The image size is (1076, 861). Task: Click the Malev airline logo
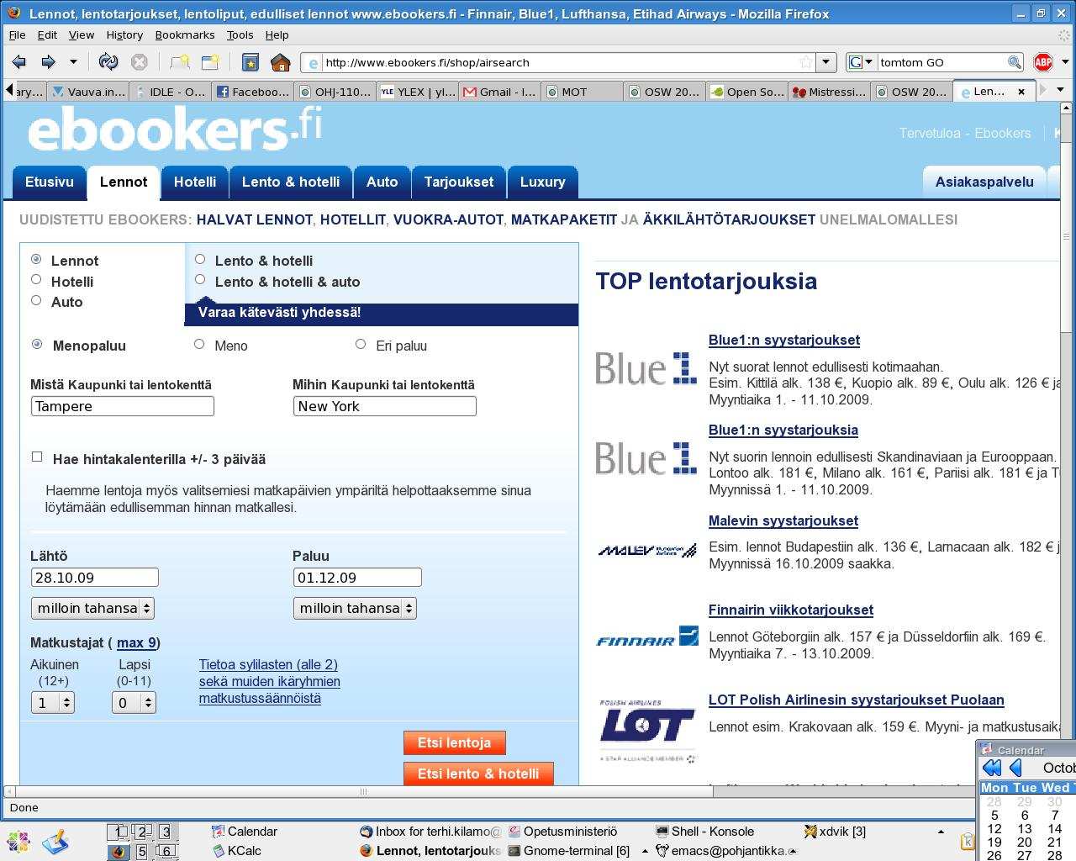coord(646,551)
